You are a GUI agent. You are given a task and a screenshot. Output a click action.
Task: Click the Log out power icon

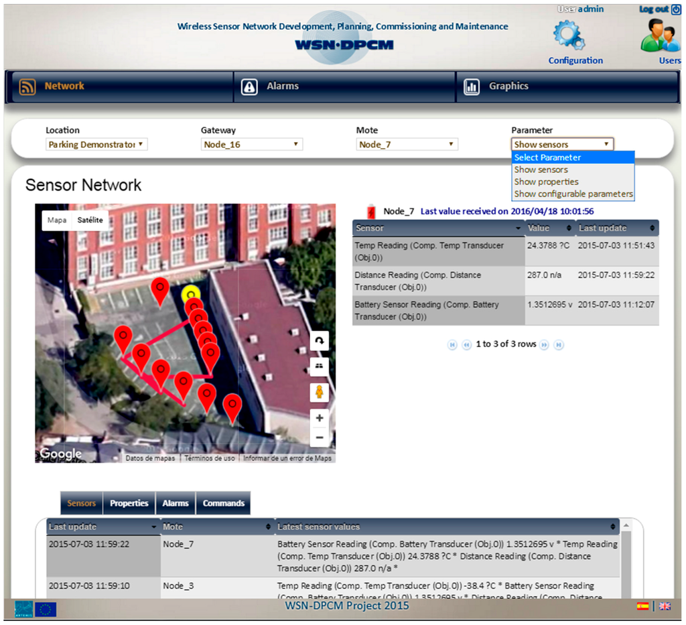click(x=675, y=9)
